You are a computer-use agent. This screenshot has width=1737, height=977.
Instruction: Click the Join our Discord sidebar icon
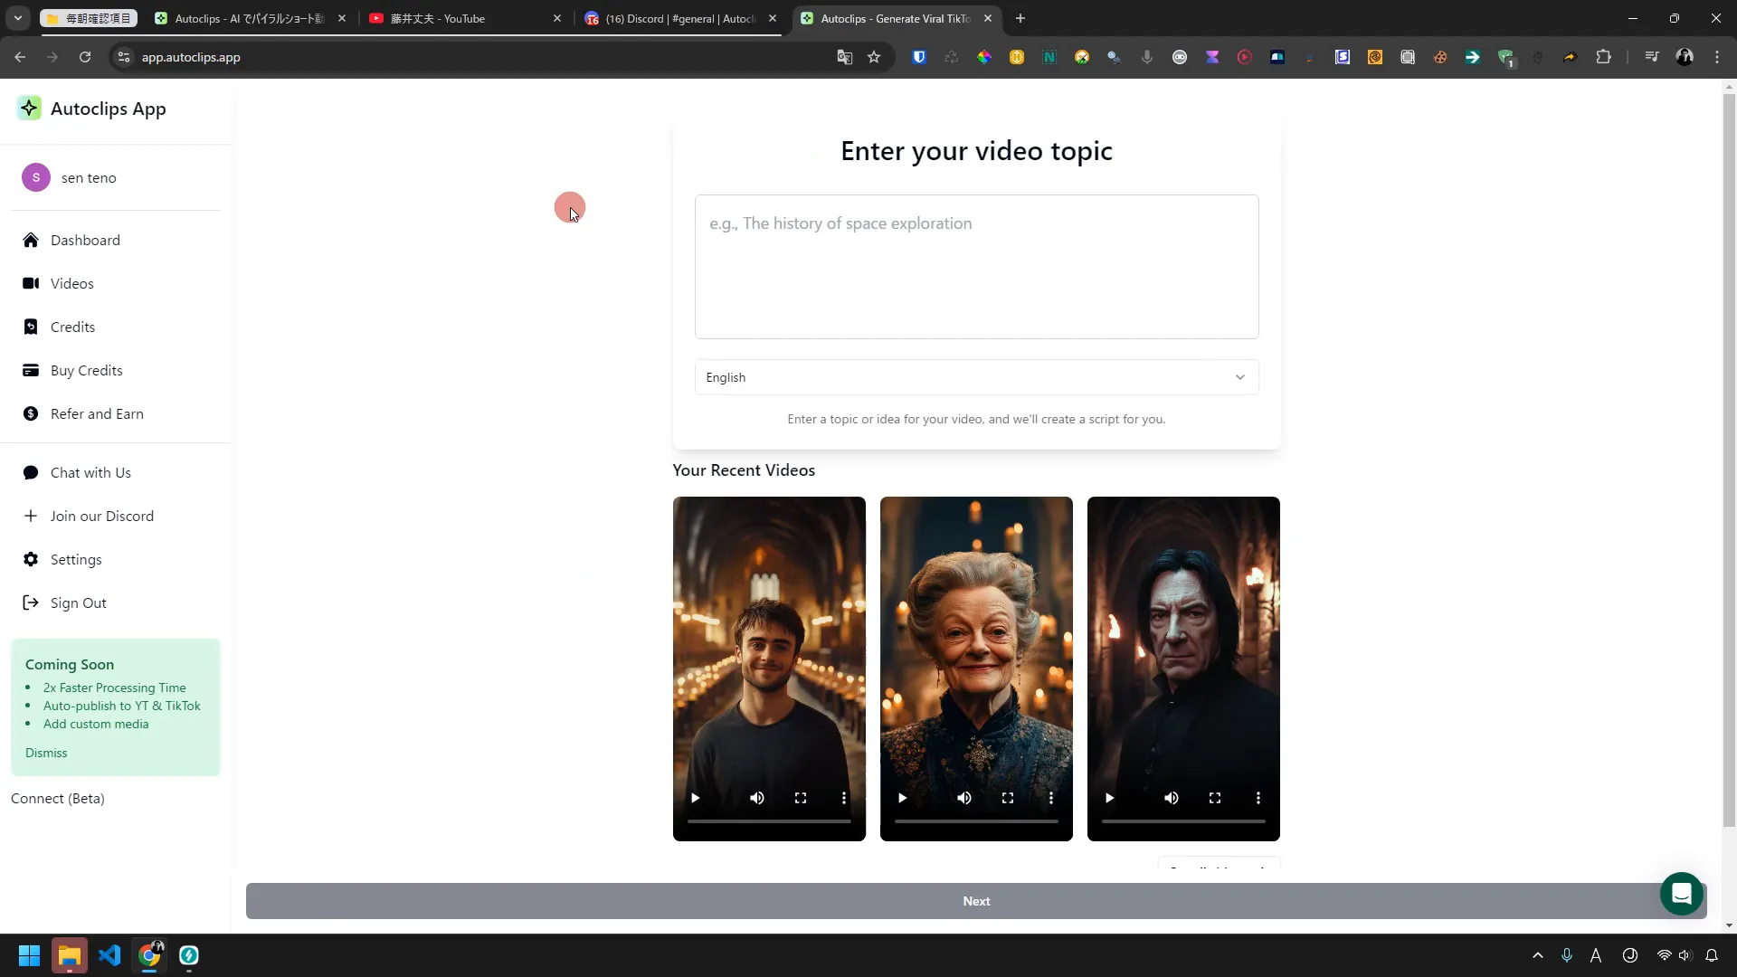tap(30, 516)
